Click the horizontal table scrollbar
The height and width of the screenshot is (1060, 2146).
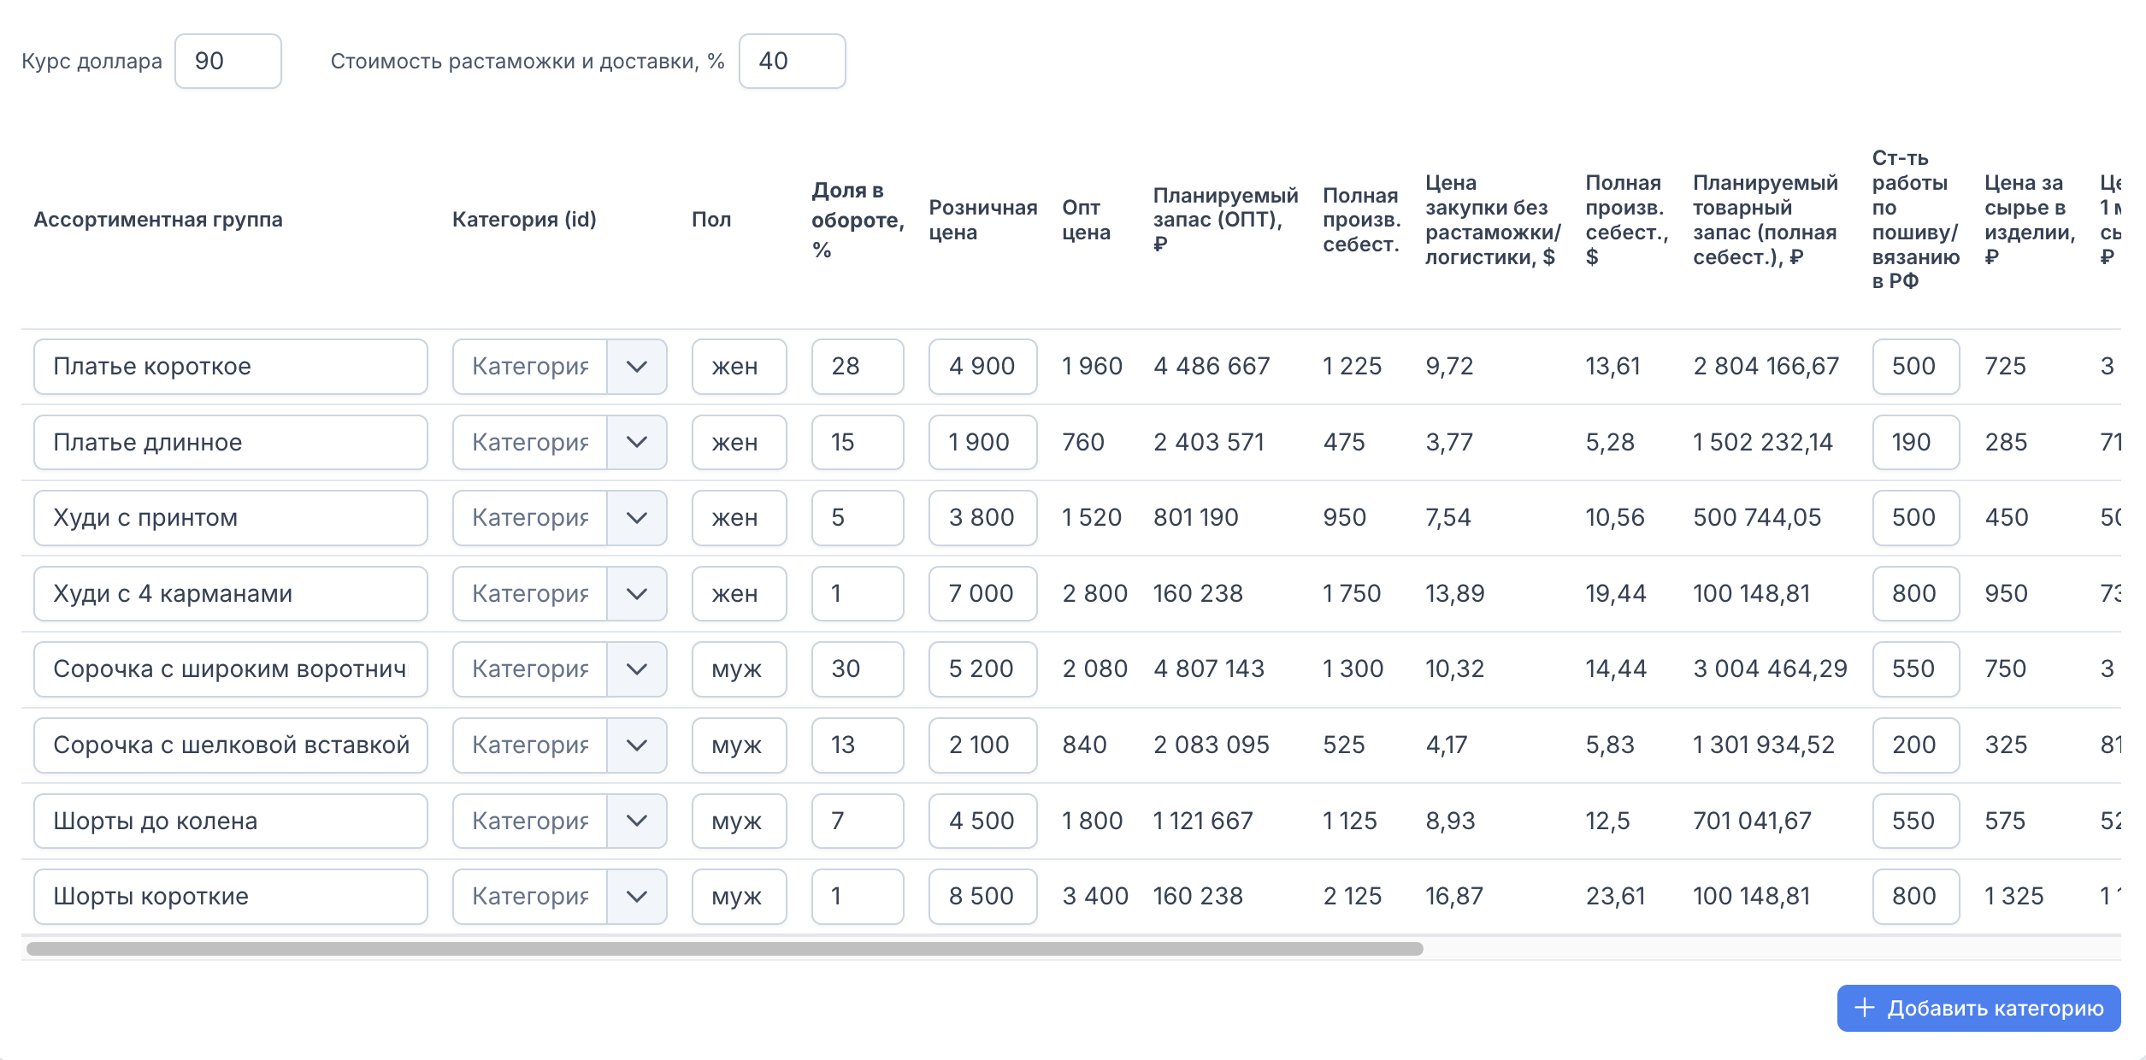tap(724, 949)
